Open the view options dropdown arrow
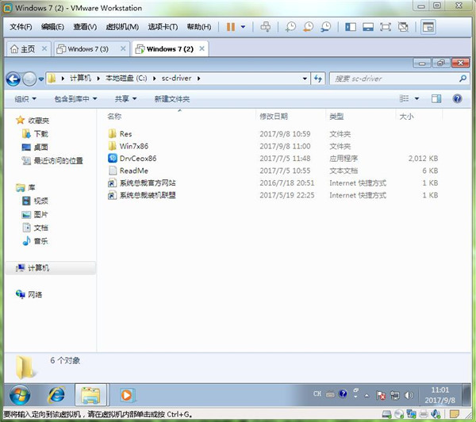This screenshot has height=422, width=476. (416, 98)
